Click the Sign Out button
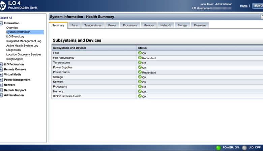Image resolution: width=263 pixels, height=151 pixels. click(x=258, y=6)
